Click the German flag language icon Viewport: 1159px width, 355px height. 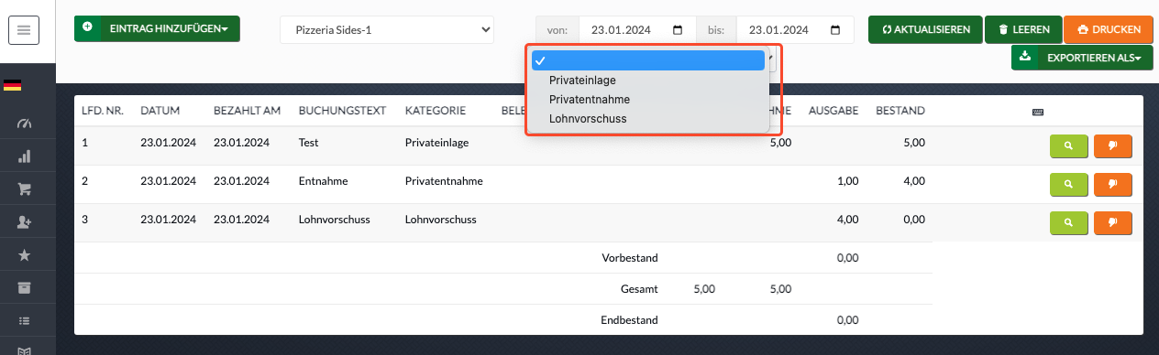click(x=13, y=85)
